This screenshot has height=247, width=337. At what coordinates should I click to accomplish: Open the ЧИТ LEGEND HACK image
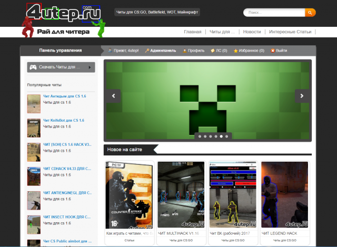tap(284, 194)
